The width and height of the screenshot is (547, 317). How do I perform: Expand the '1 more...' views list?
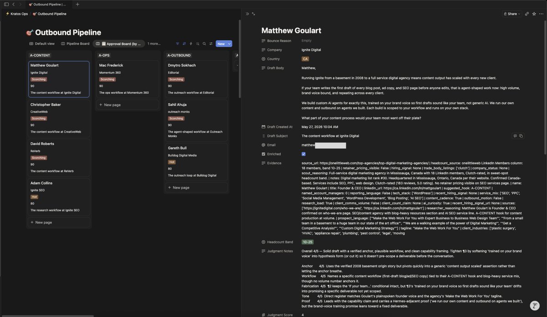(x=154, y=44)
